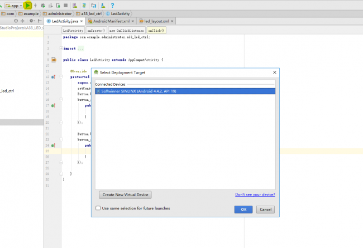Viewport: 363px width, 248px height.
Task: Open the app run configuration dropdown
Action: [13, 6]
